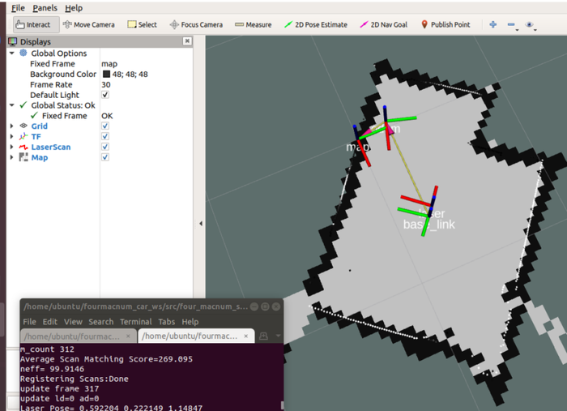
Task: Disable the LaserScan display checkbox
Action: pyautogui.click(x=104, y=147)
